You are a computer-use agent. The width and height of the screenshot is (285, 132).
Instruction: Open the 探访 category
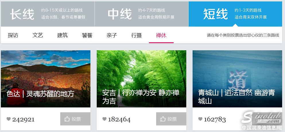[13, 35]
